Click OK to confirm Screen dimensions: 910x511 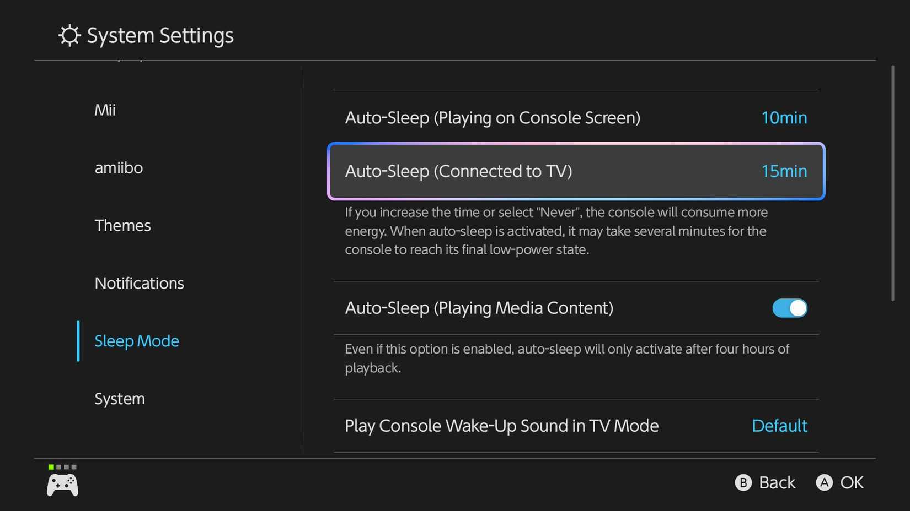tap(839, 482)
